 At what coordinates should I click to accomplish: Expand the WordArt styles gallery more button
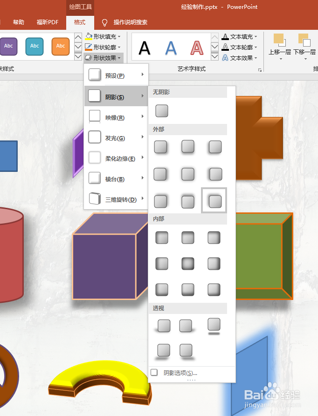point(215,56)
